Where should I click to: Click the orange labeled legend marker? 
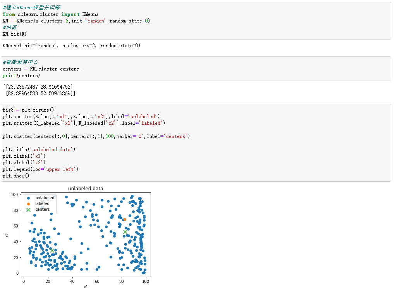pos(29,204)
